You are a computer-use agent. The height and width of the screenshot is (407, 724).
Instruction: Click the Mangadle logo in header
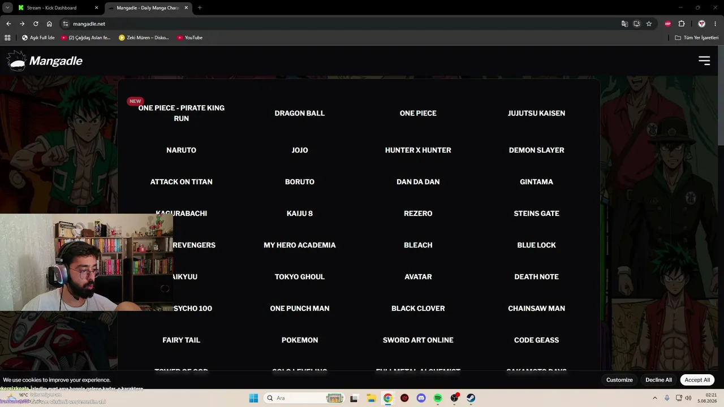coord(45,60)
